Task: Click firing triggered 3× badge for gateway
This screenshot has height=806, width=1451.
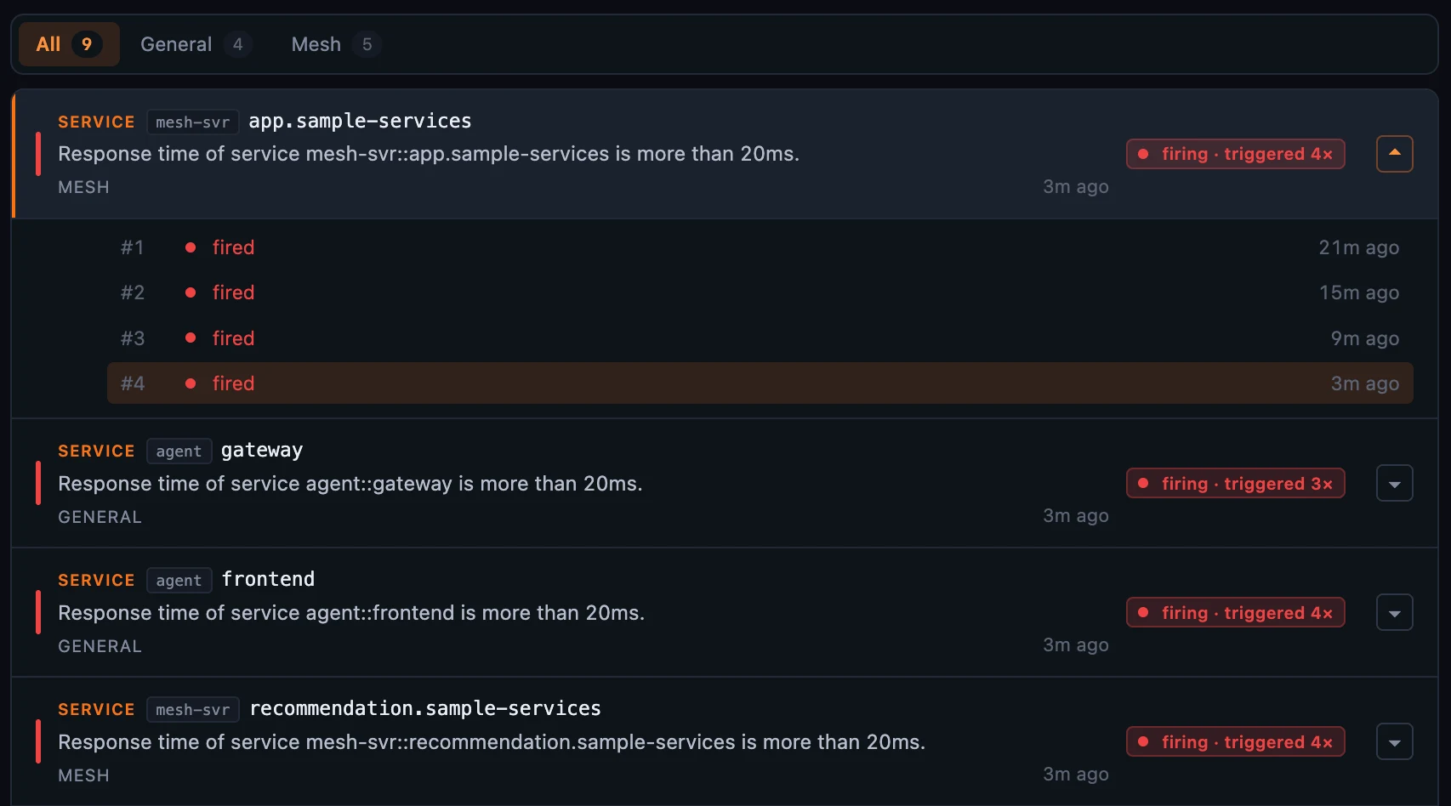Action: pos(1235,483)
